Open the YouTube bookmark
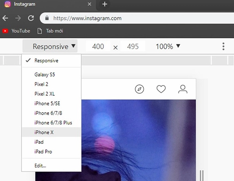 pyautogui.click(x=16, y=31)
